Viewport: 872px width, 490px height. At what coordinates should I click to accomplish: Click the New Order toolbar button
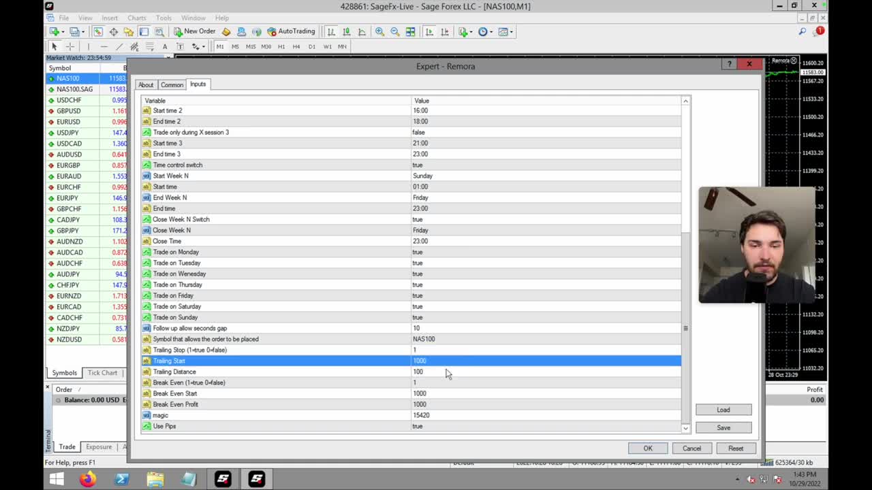tap(195, 31)
